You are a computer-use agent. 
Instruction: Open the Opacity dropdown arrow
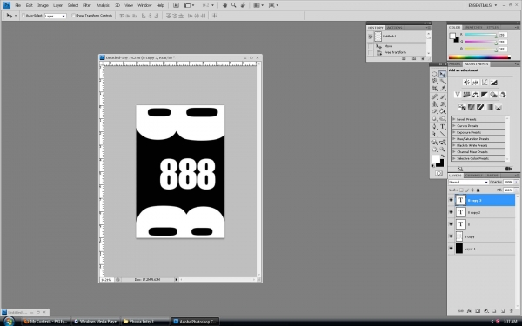(516, 182)
